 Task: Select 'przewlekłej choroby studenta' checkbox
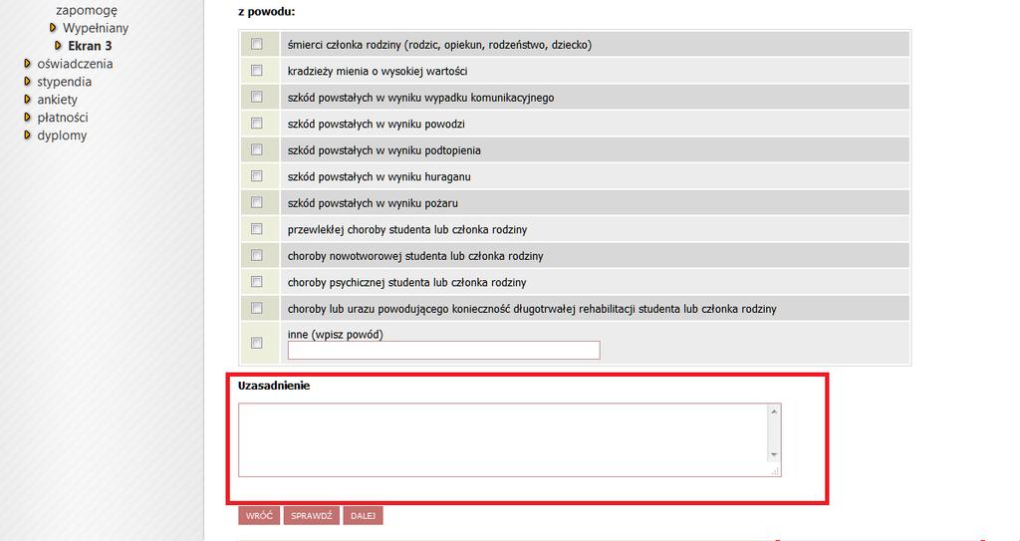(x=257, y=229)
